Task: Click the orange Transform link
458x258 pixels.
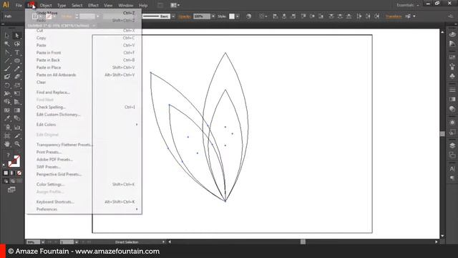Action: pyautogui.click(x=394, y=16)
